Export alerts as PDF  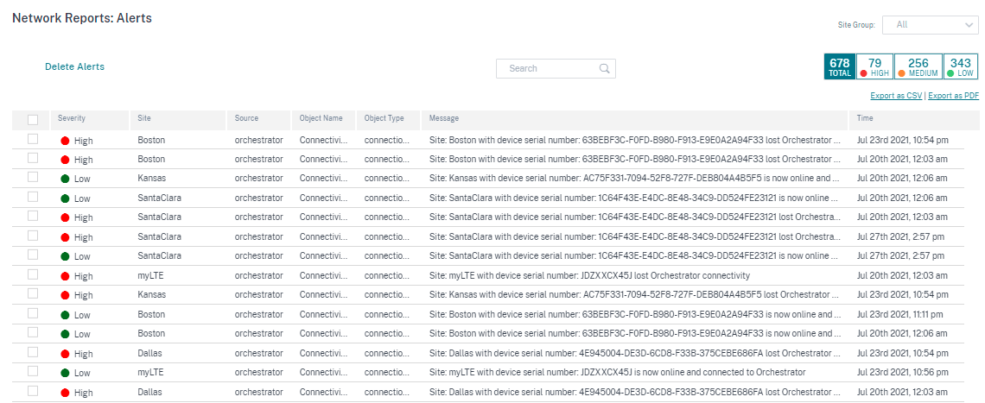click(954, 96)
